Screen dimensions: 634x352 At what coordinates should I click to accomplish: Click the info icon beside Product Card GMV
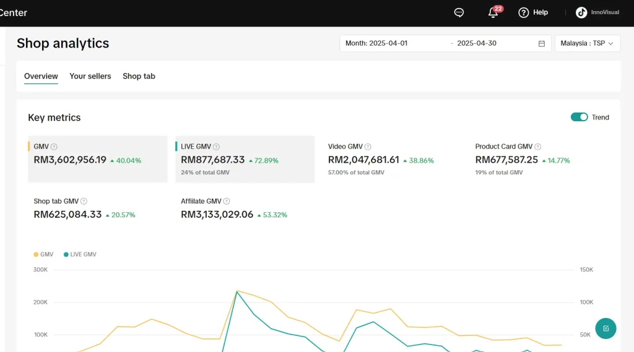[x=537, y=147]
